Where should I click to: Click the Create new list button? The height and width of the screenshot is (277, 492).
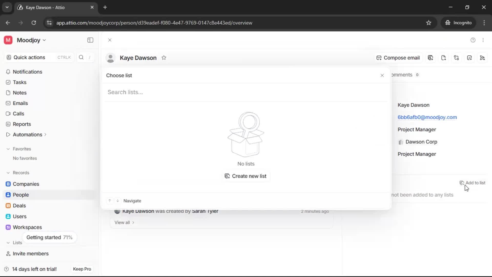pos(246,176)
